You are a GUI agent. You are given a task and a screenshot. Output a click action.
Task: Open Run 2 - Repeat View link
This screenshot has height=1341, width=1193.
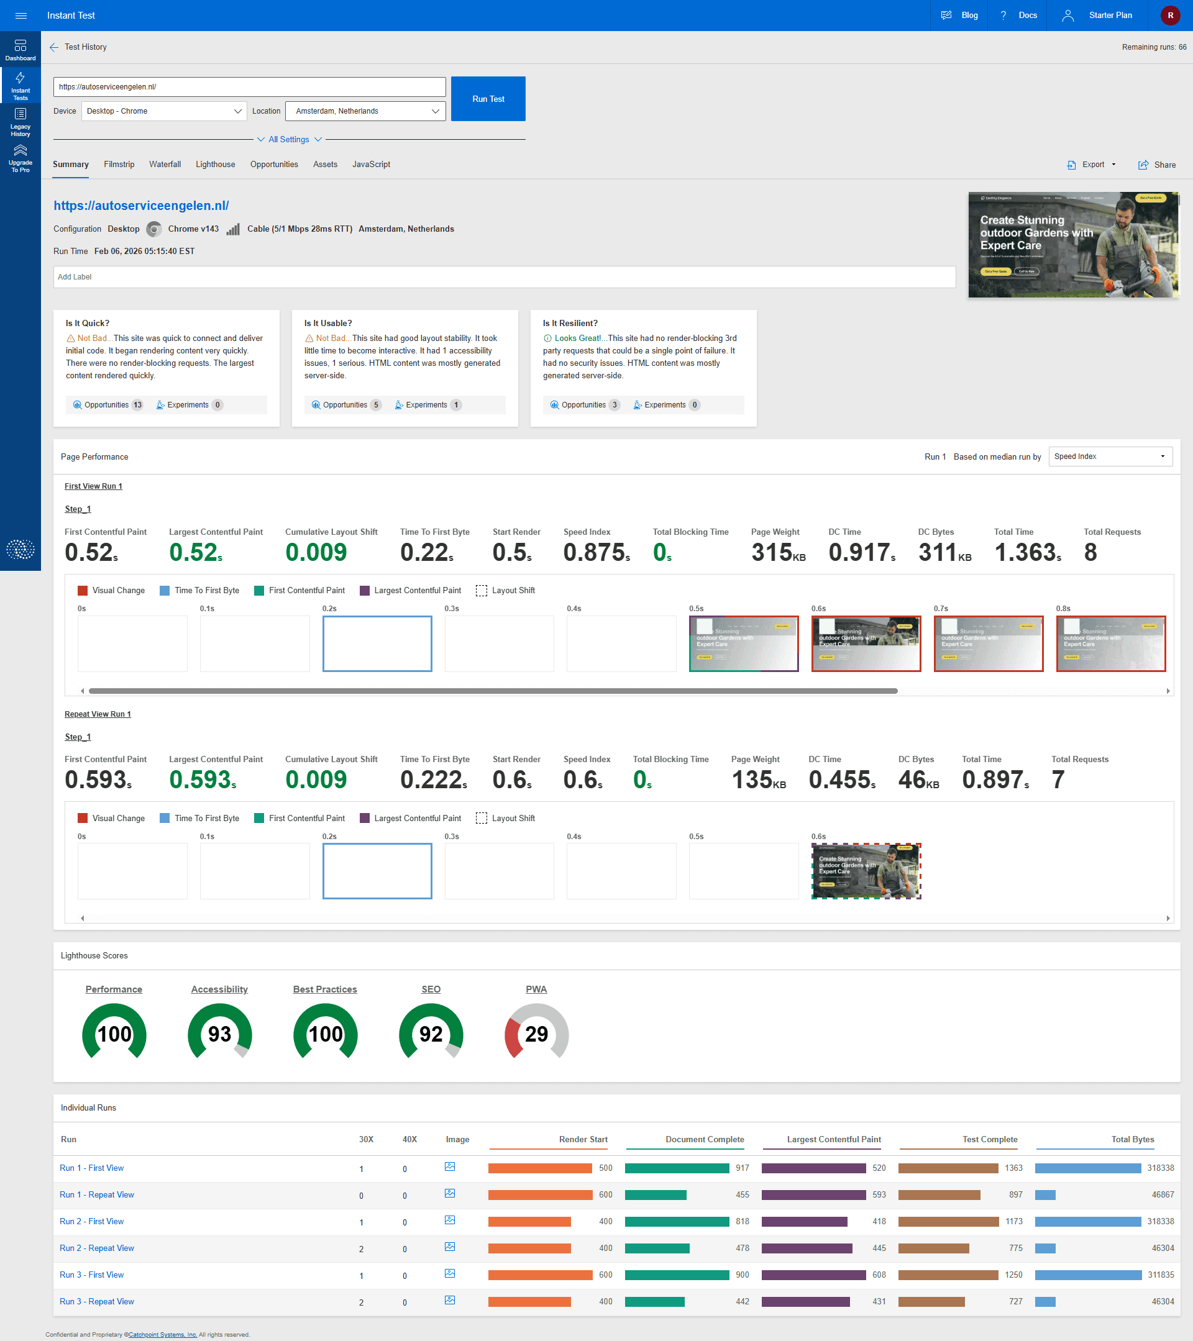[x=96, y=1248]
